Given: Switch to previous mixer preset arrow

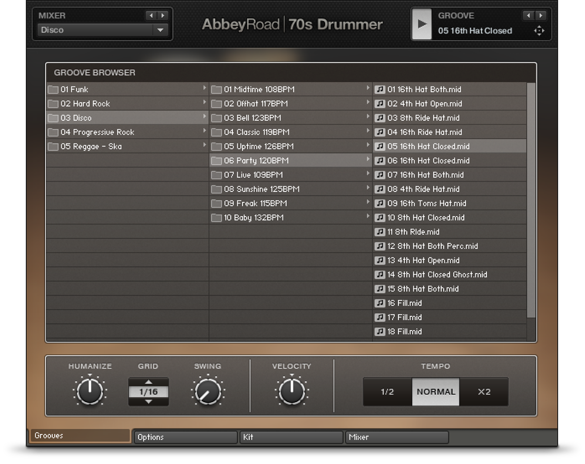Looking at the screenshot, I should click(151, 15).
